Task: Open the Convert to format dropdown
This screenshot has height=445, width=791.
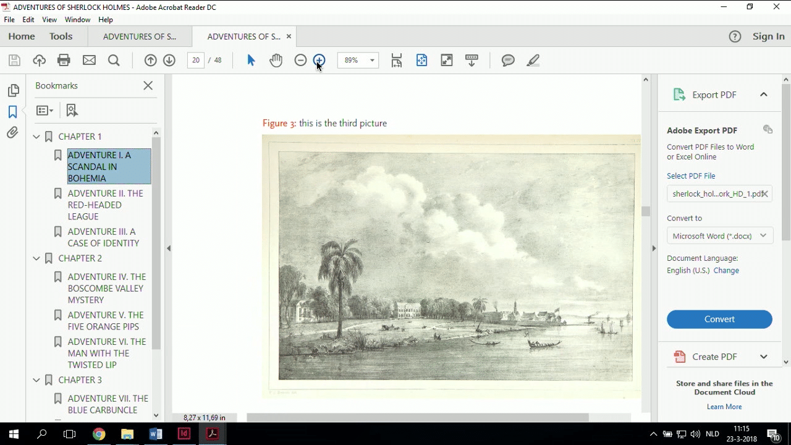Action: (x=719, y=236)
